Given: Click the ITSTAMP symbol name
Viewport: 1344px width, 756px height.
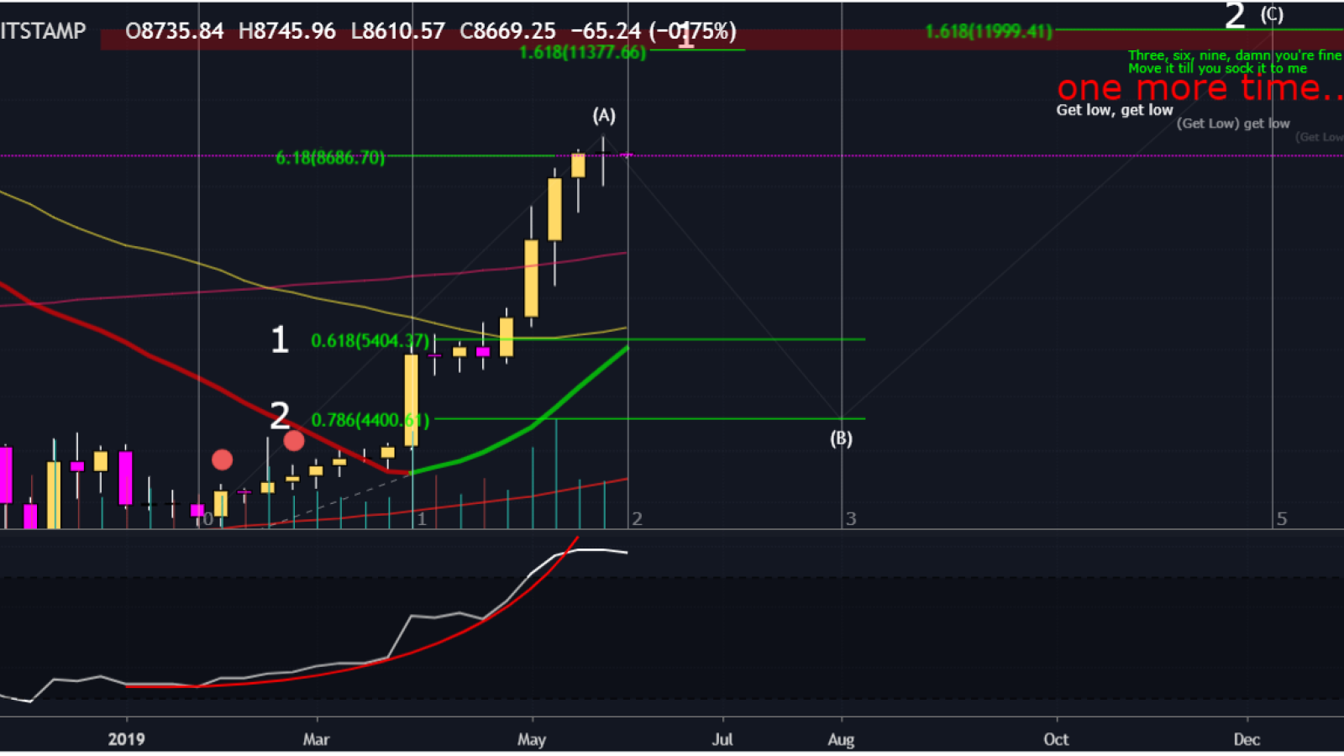Looking at the screenshot, I should click(x=43, y=31).
